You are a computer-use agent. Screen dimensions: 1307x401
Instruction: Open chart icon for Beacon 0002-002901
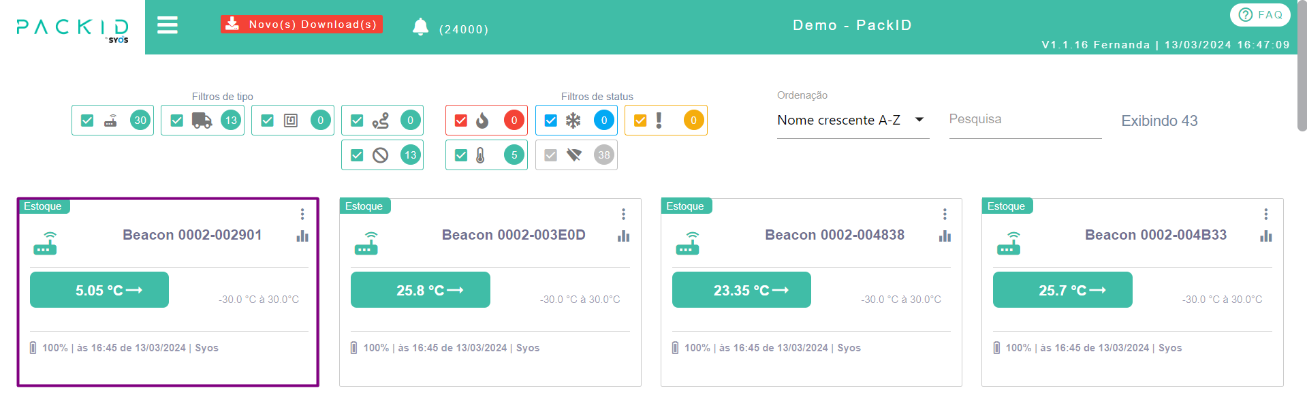[302, 236]
